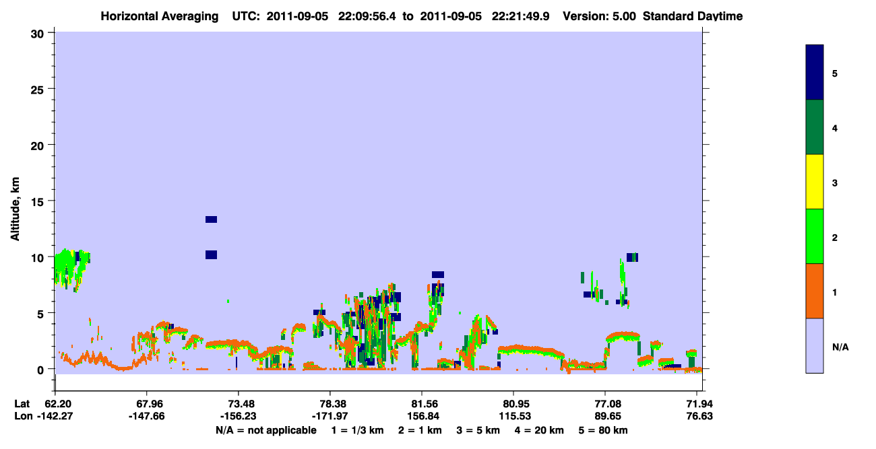
Task: Click the legend text '4 = 20 km'
Action: tap(539, 430)
